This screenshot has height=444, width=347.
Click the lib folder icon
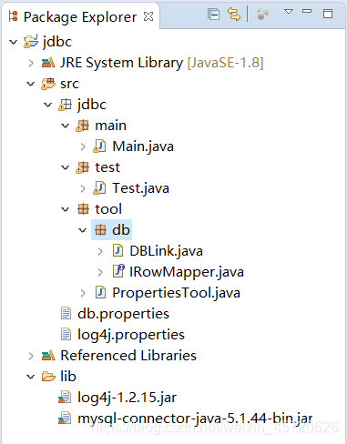(x=48, y=377)
